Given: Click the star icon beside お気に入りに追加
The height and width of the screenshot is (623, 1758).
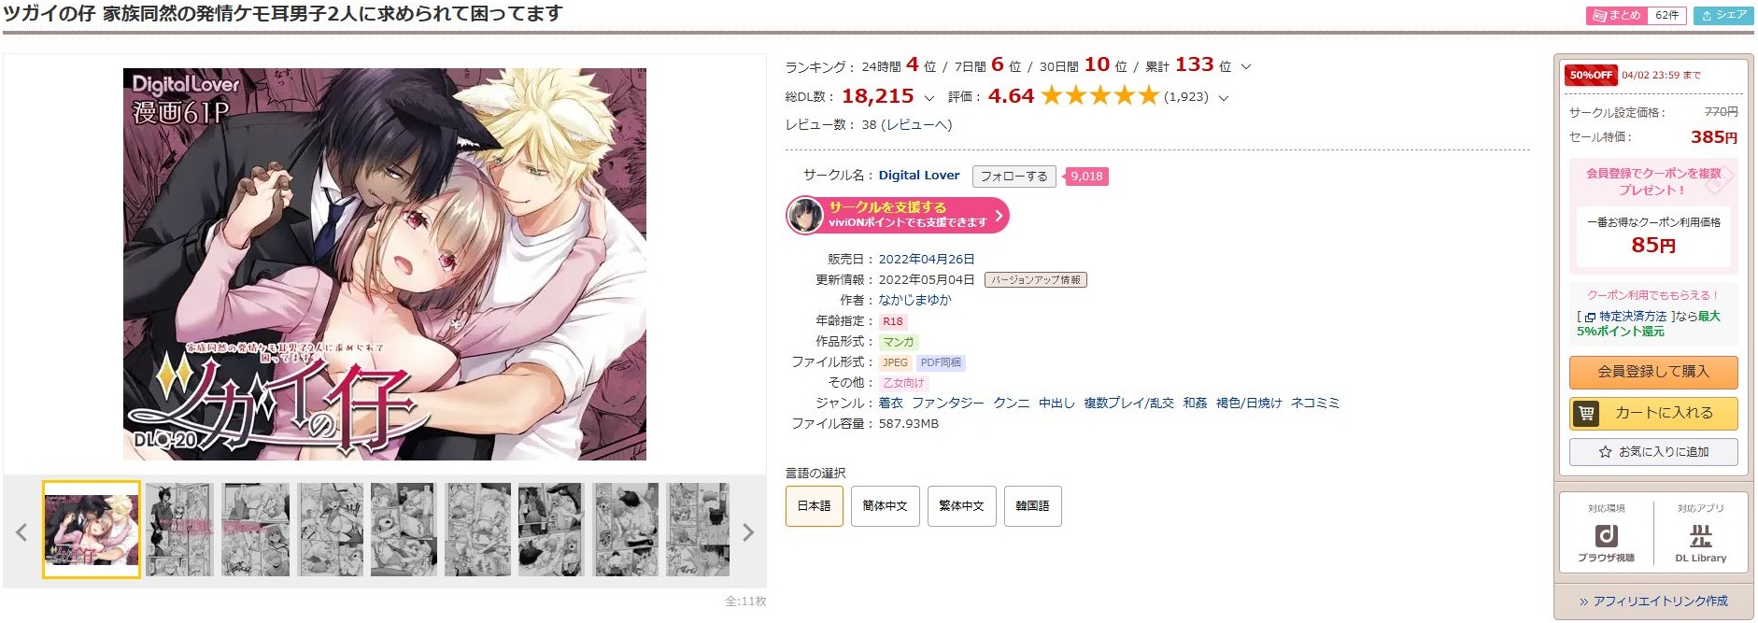Looking at the screenshot, I should coord(1605,452).
